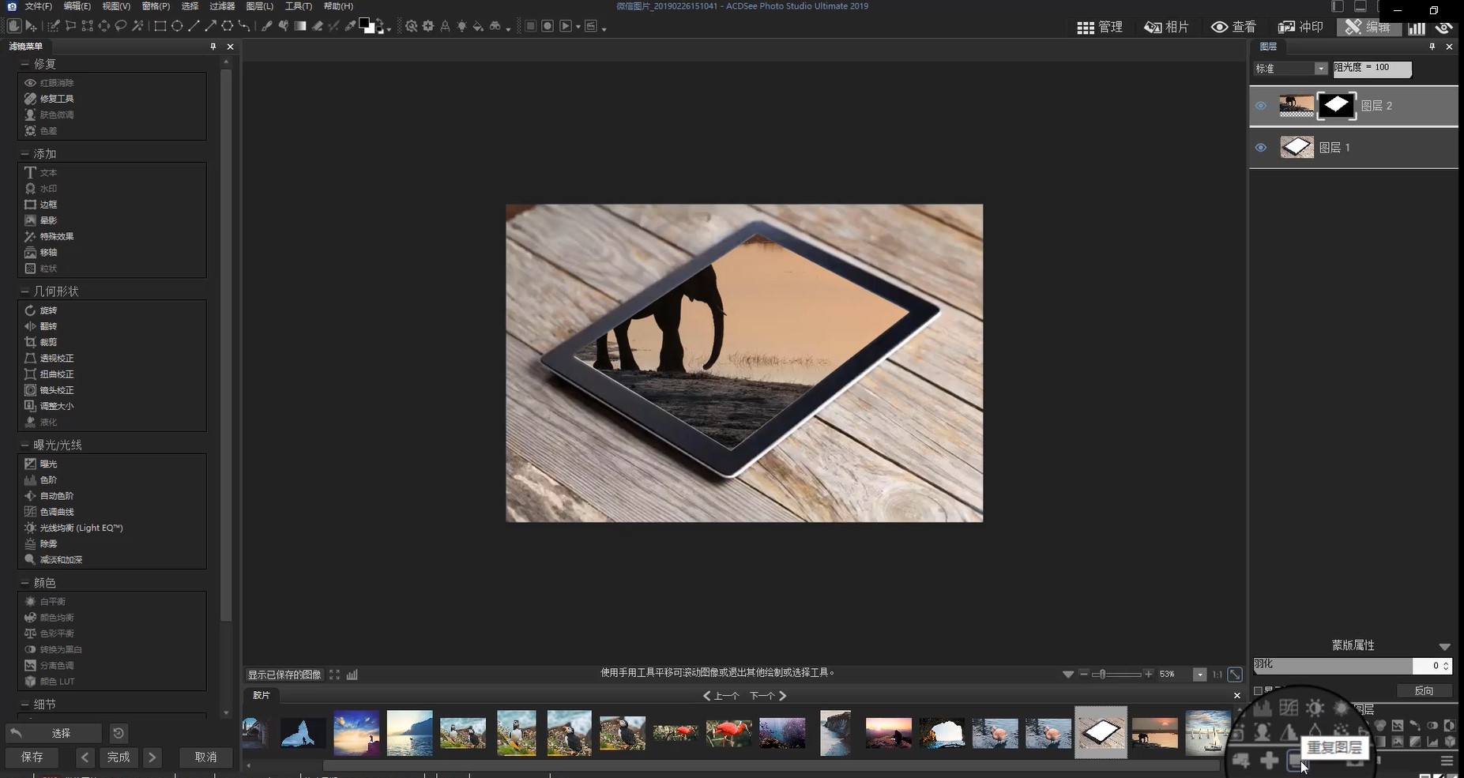Open the 图层(L) menu
The image size is (1464, 778).
tap(260, 6)
